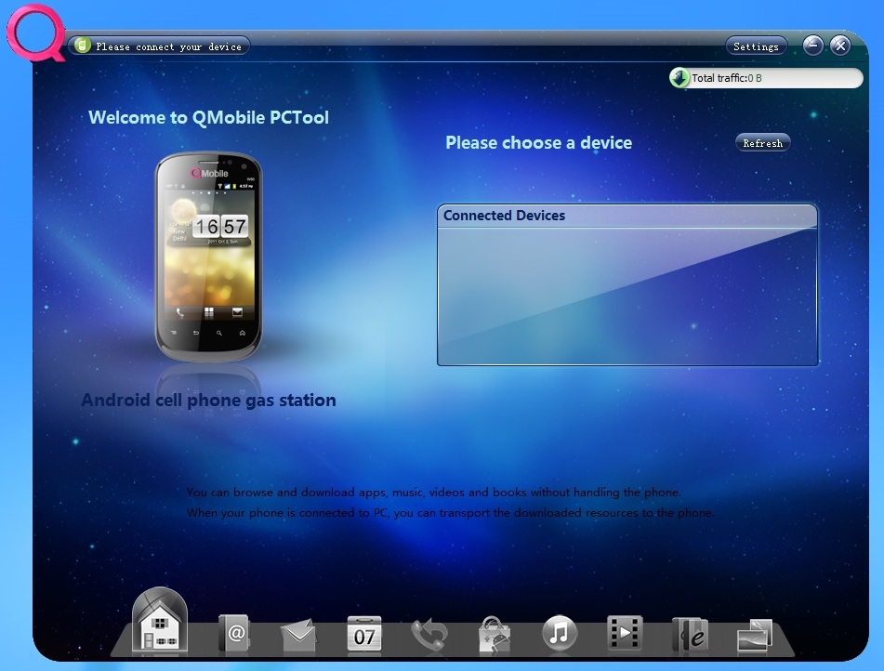Click 'Android cell phone gas station' text
The height and width of the screenshot is (671, 884).
[x=208, y=401]
